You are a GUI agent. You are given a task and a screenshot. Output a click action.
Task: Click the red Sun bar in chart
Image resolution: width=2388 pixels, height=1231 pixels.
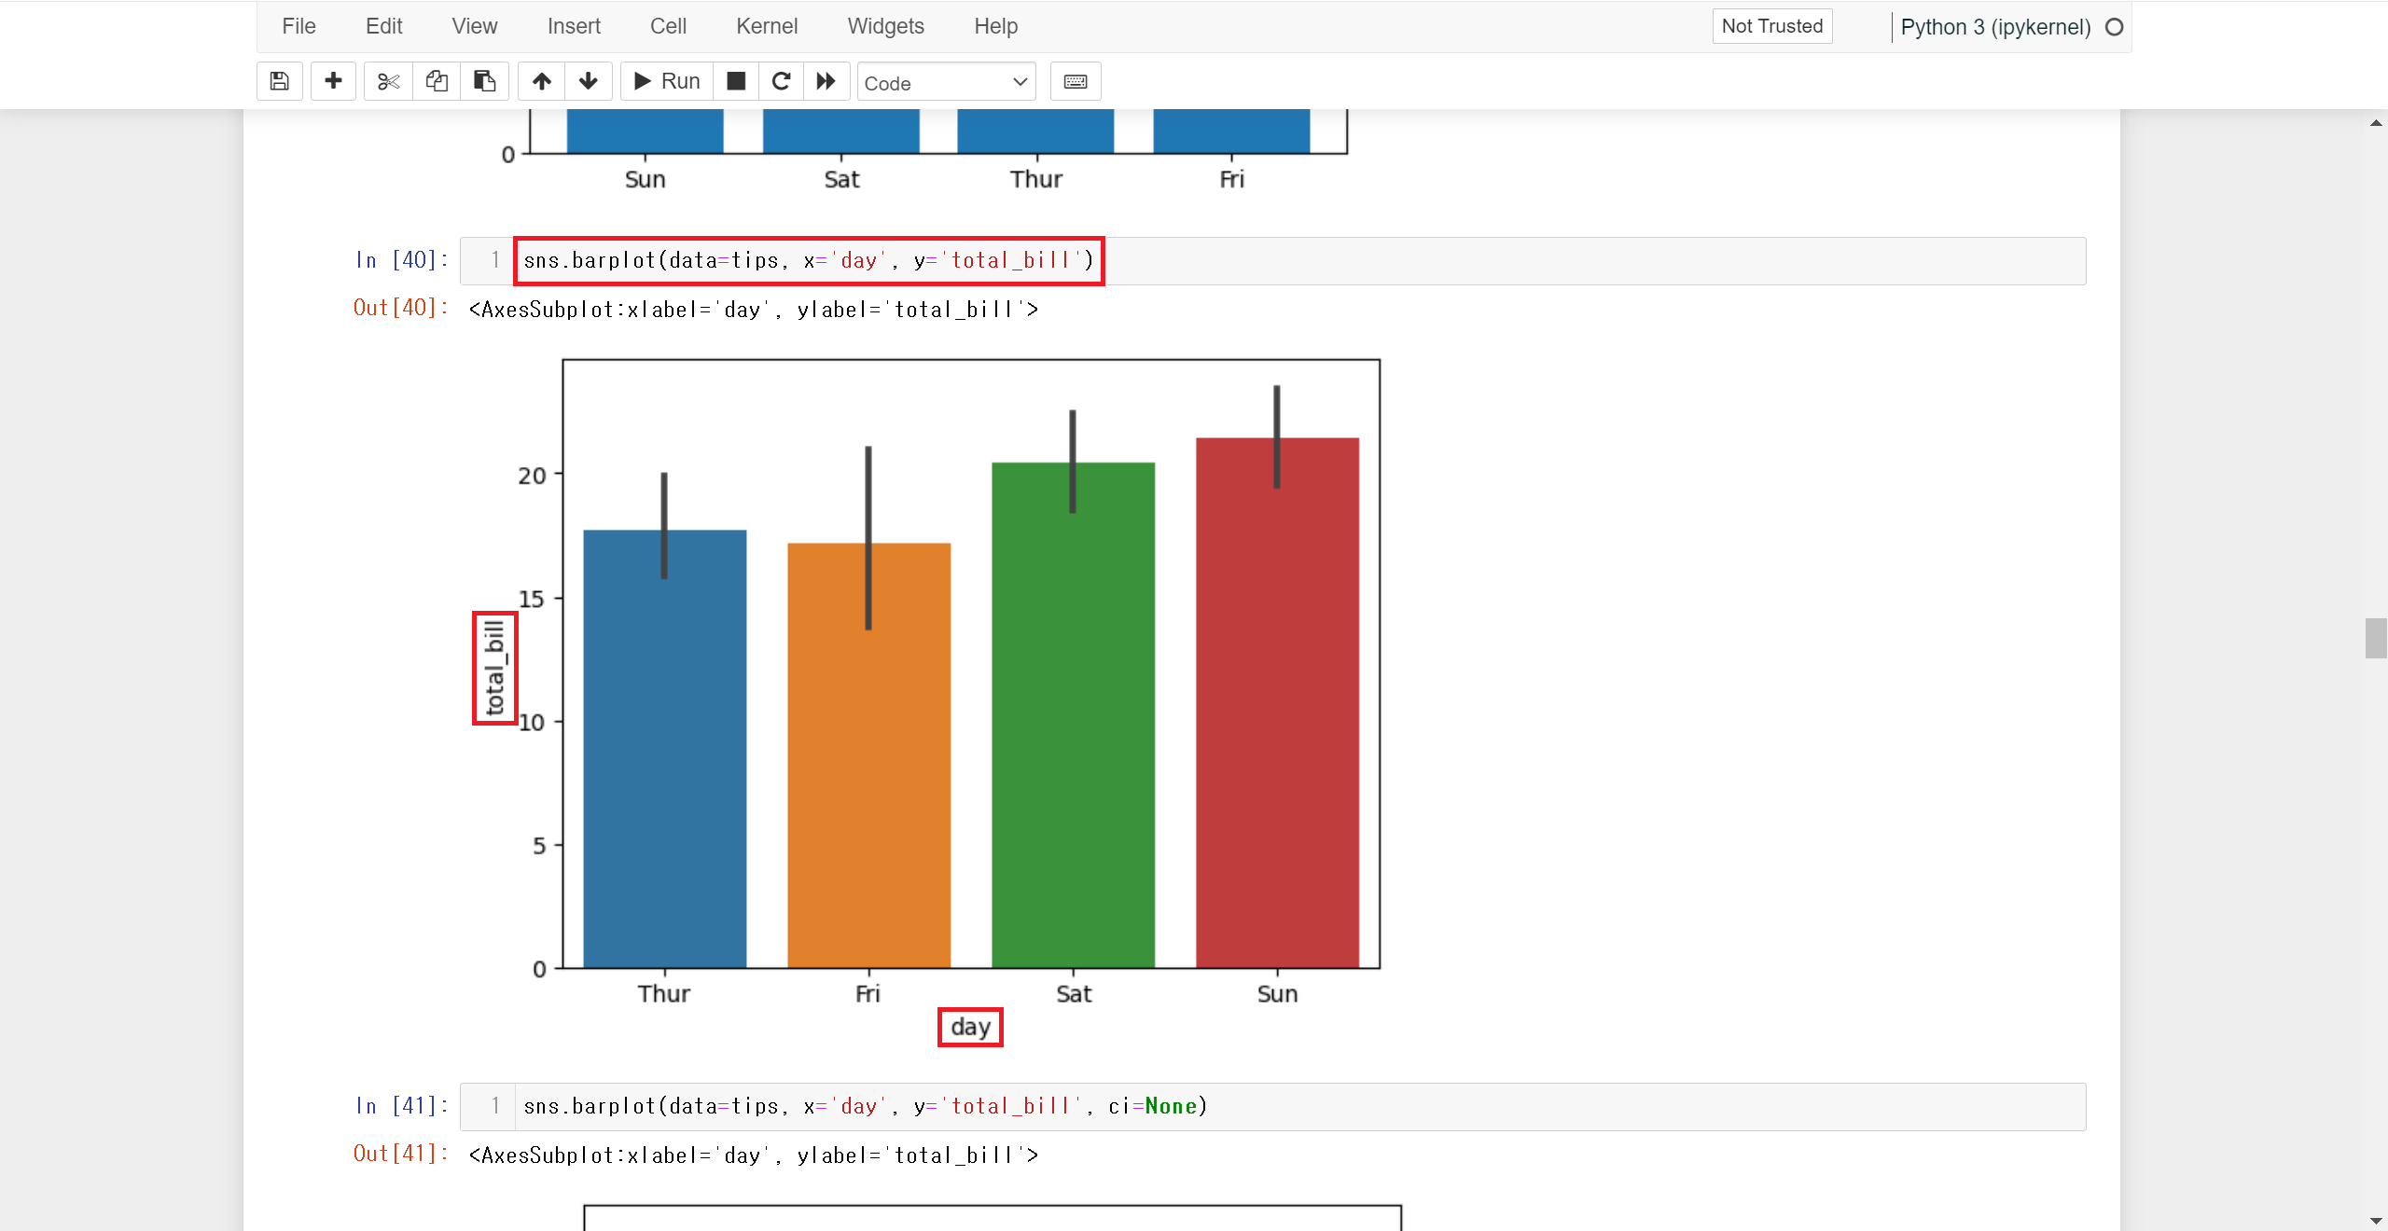click(1277, 727)
